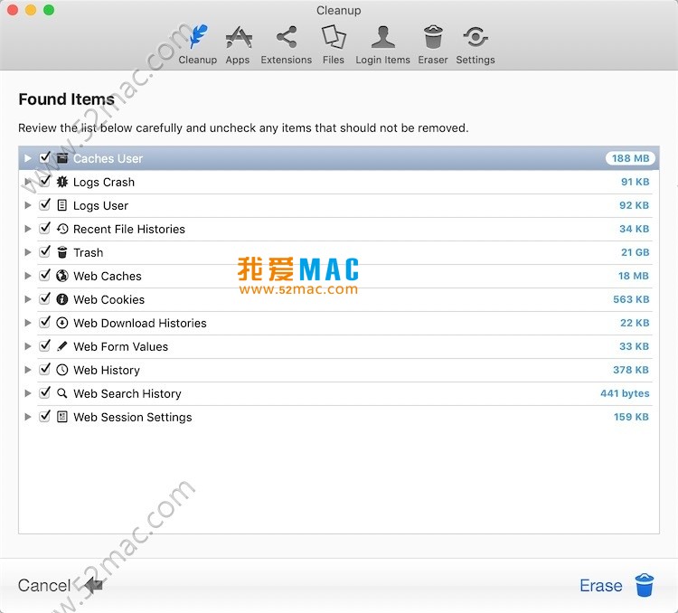Viewport: 678px width, 613px height.
Task: Click the Logs User document icon
Action: tap(62, 205)
